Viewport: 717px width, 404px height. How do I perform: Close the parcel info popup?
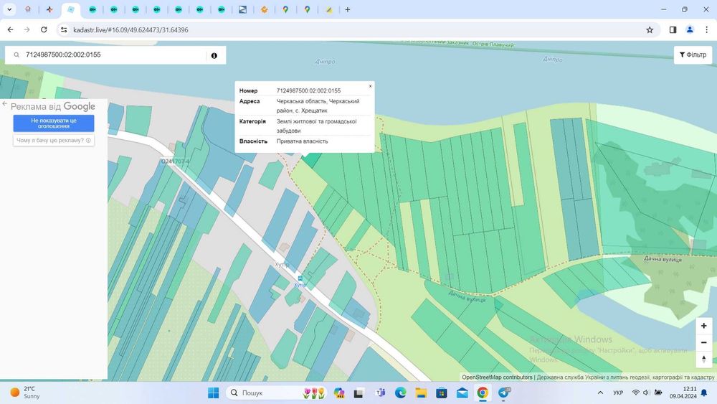tap(371, 86)
